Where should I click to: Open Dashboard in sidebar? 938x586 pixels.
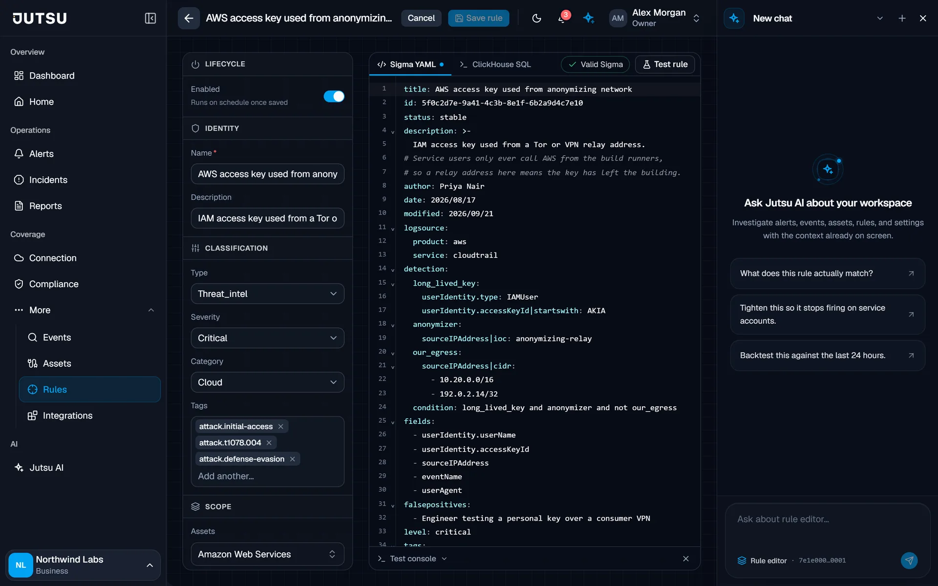[90, 76]
